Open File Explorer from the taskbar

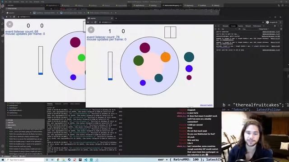point(64,160)
